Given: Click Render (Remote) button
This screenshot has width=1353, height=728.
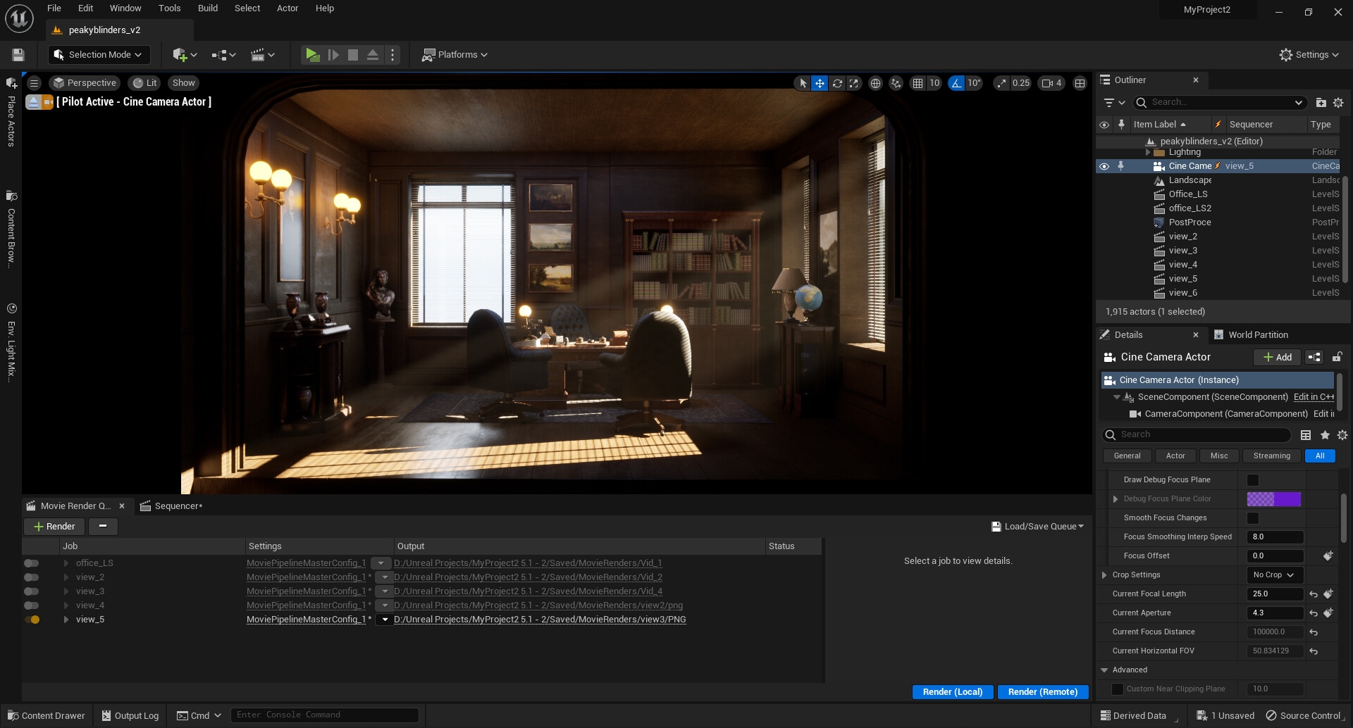Looking at the screenshot, I should (1043, 692).
